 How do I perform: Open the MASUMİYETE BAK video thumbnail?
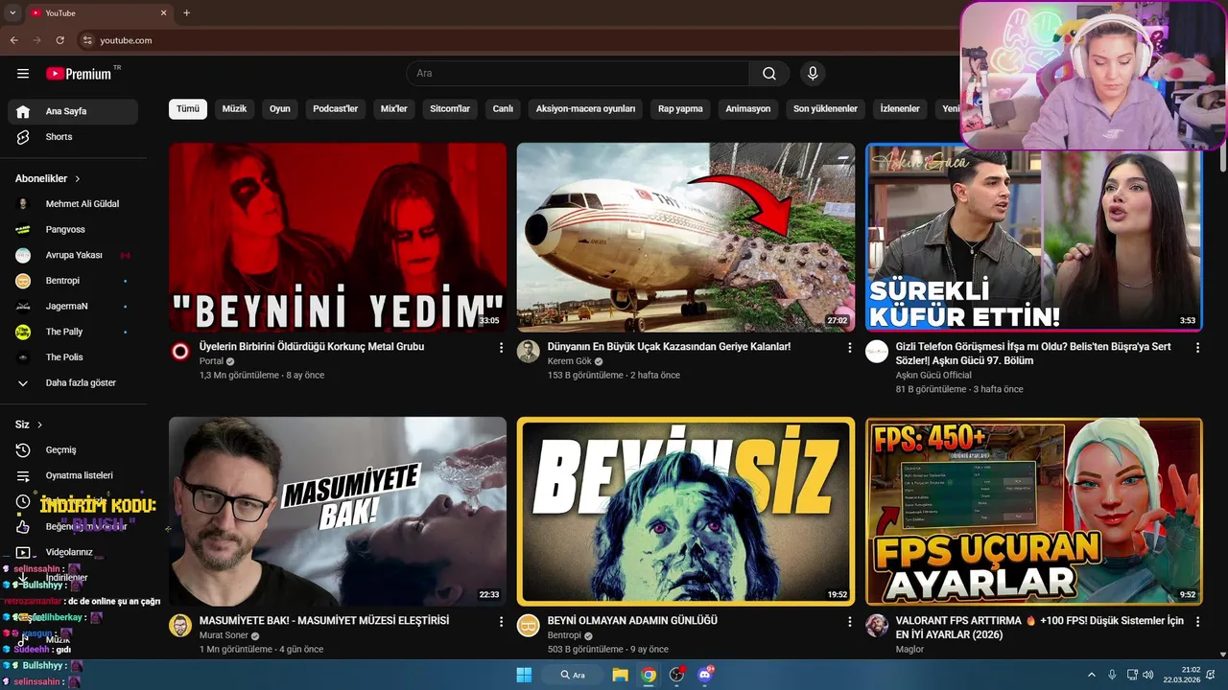[338, 511]
